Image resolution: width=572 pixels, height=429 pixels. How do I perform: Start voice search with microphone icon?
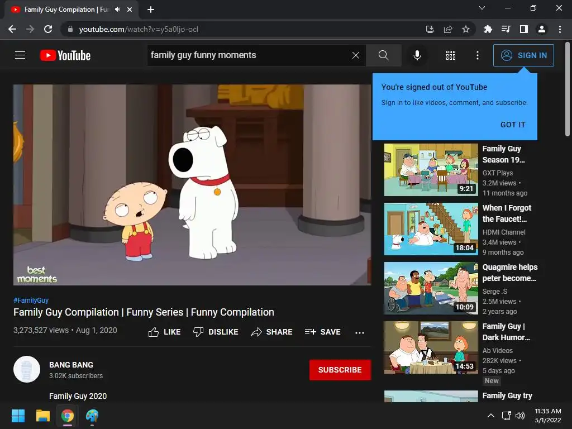pos(417,55)
